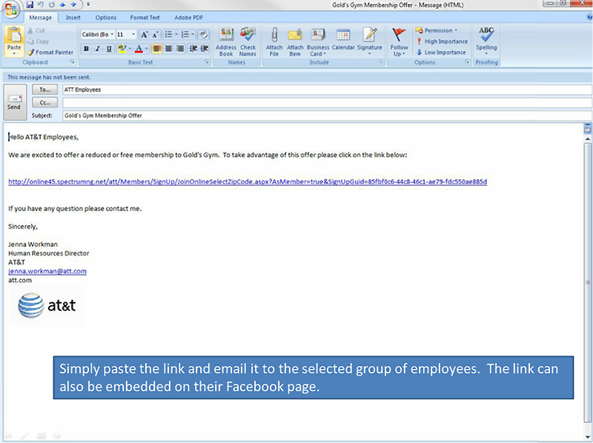Viewport: 593px width, 443px height.
Task: Switch to the Insert ribbon tab
Action: pos(73,17)
